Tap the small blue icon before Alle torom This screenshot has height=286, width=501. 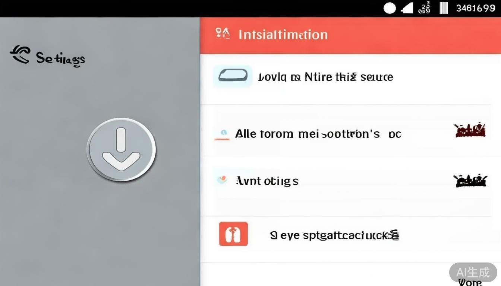click(x=223, y=133)
